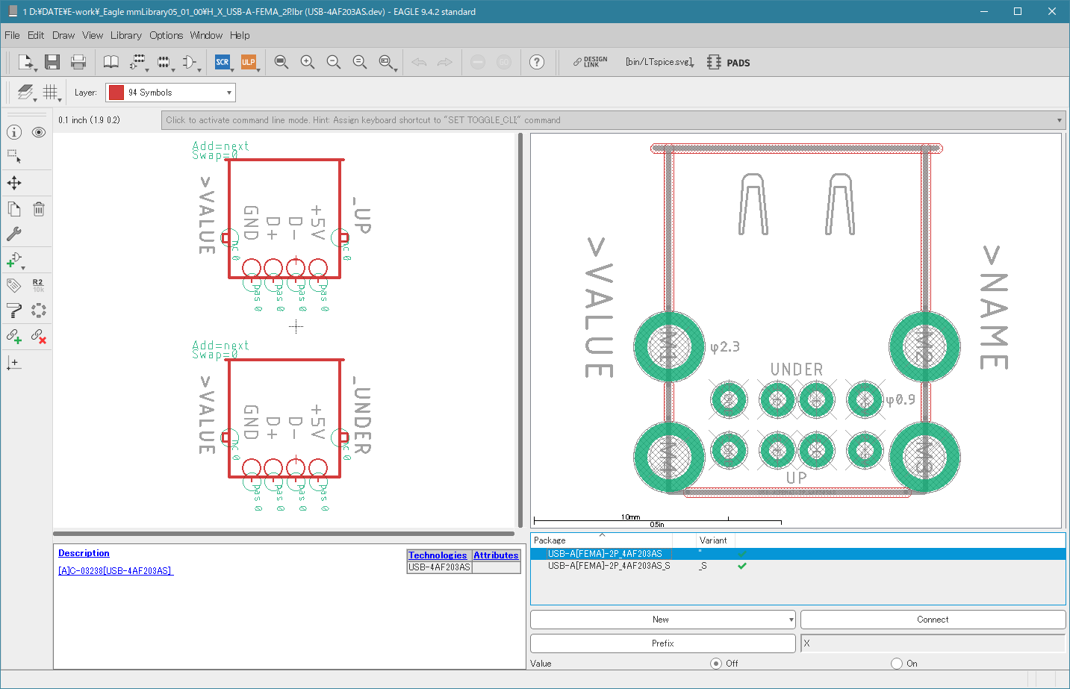Open the edit package dropdown icon

(164, 62)
